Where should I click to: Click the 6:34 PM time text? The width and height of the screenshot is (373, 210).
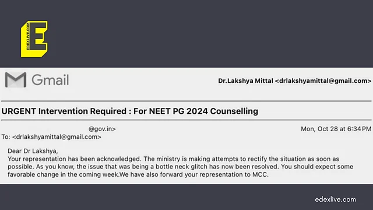pos(359,129)
